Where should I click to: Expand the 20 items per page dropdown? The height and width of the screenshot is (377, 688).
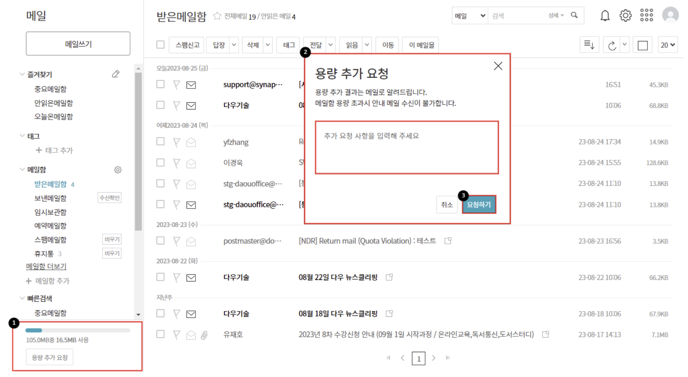point(668,45)
